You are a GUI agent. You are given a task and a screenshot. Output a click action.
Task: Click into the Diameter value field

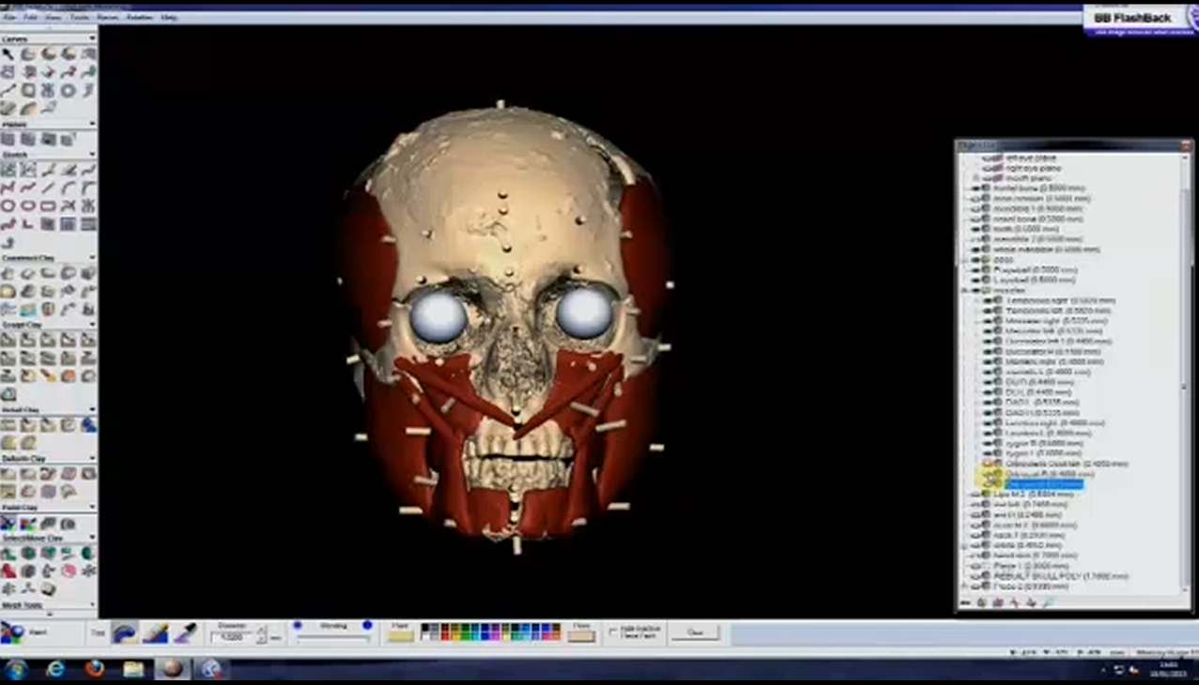pos(232,637)
